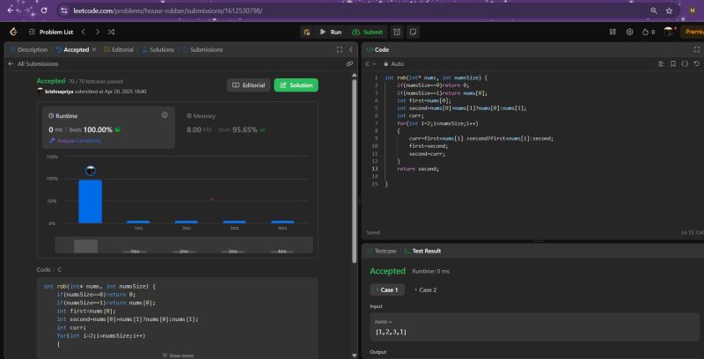Select Case 2 result
This screenshot has height=359, width=704.
click(426, 289)
